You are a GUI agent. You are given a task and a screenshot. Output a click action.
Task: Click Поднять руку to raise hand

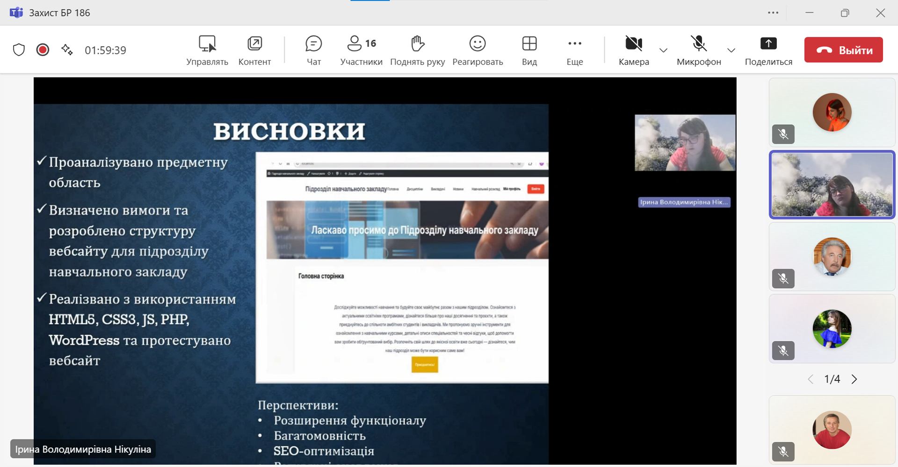click(x=417, y=50)
